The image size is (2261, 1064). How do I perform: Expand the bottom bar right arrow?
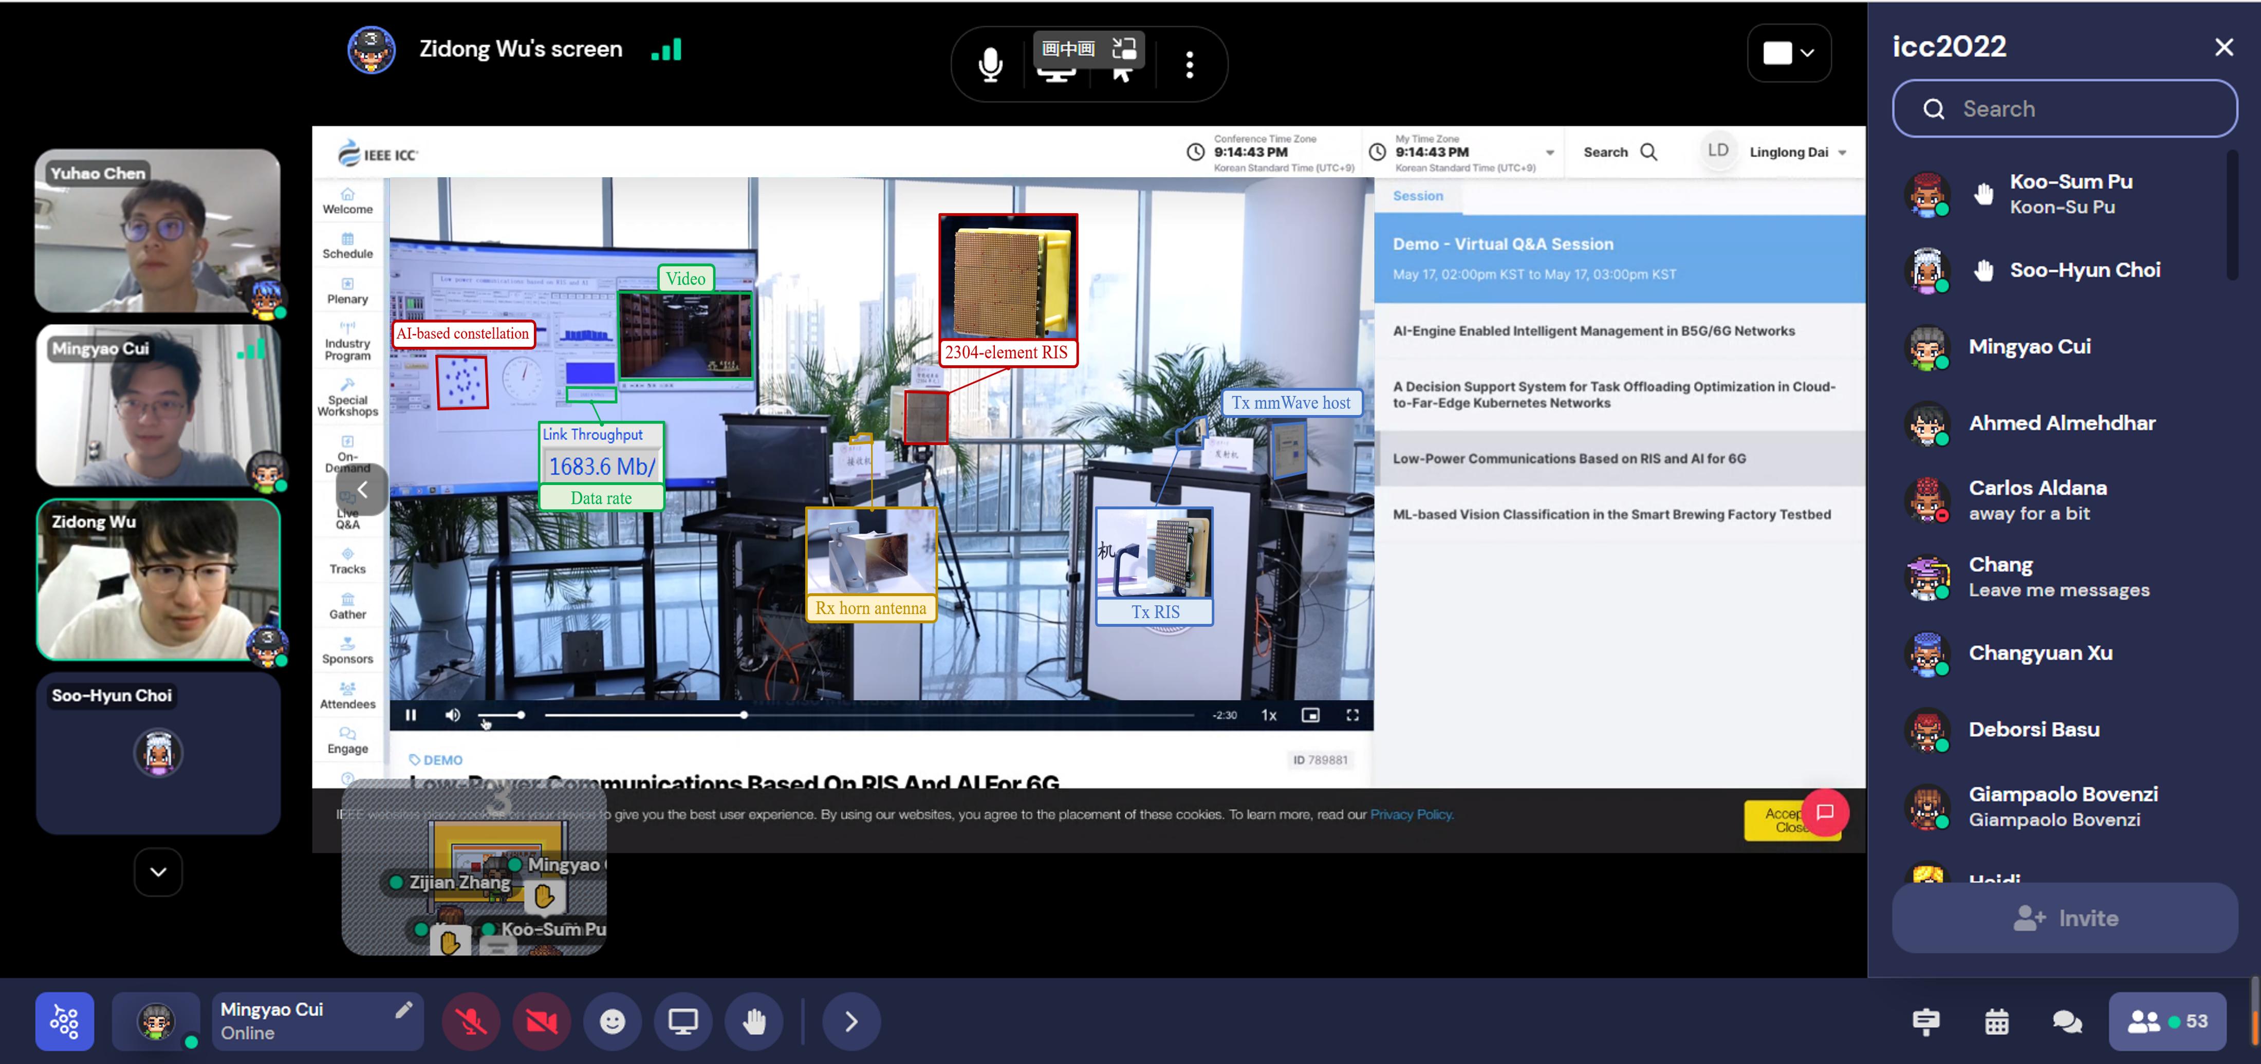[850, 1021]
